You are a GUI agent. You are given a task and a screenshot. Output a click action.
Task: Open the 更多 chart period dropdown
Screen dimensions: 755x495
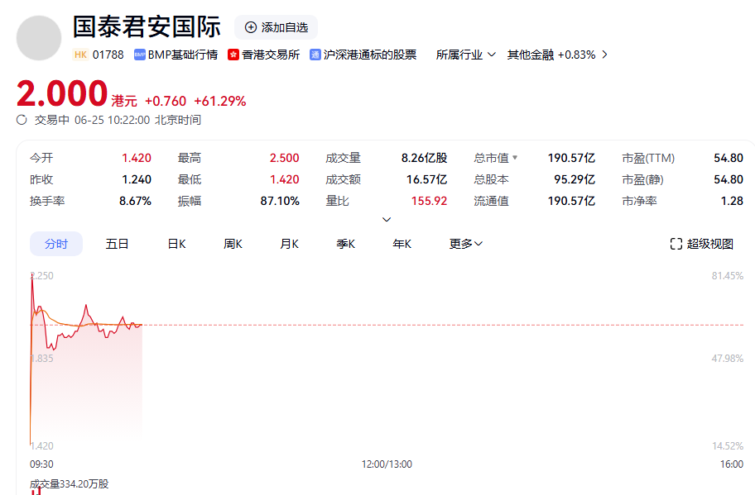466,244
